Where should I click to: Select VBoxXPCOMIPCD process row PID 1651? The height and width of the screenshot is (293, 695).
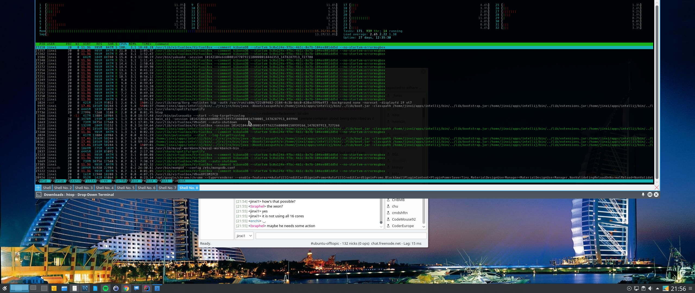(x=344, y=174)
